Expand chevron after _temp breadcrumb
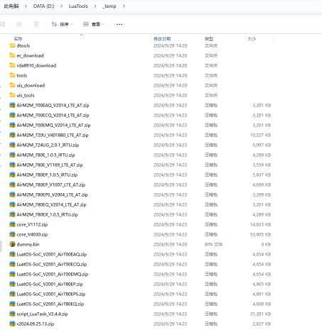 [124, 6]
